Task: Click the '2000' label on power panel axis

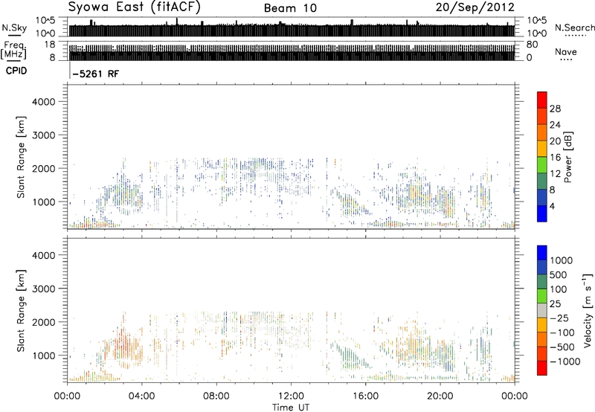Action: pyautogui.click(x=44, y=168)
